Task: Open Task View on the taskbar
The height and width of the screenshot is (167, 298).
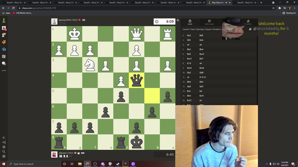Action: pos(72,164)
